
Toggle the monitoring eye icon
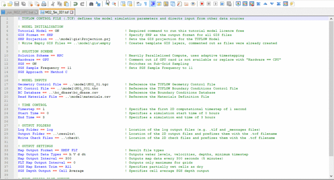[192, 4]
